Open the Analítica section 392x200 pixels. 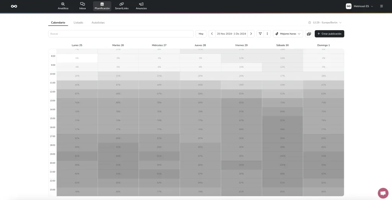point(63,6)
